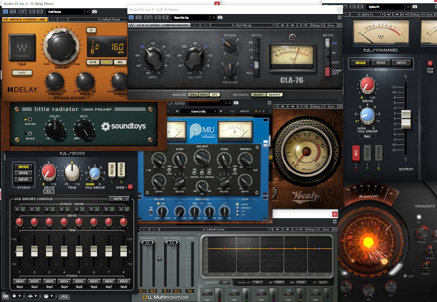Click A→B copy button in CLA-76 toolbar

(304, 25)
